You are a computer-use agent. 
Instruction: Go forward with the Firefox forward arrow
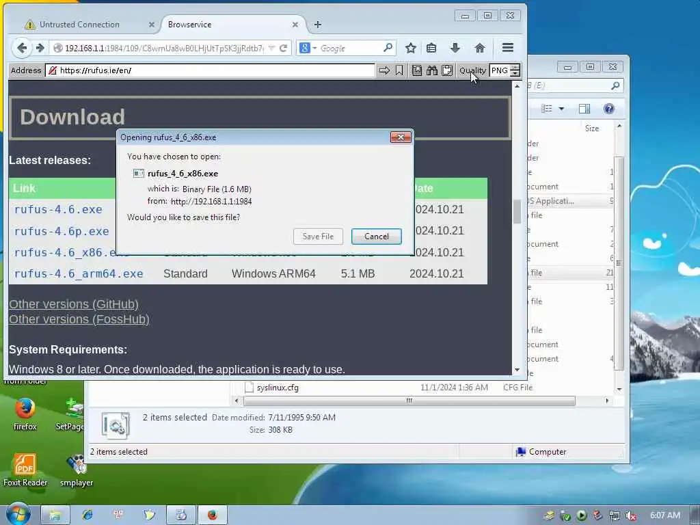(x=40, y=48)
